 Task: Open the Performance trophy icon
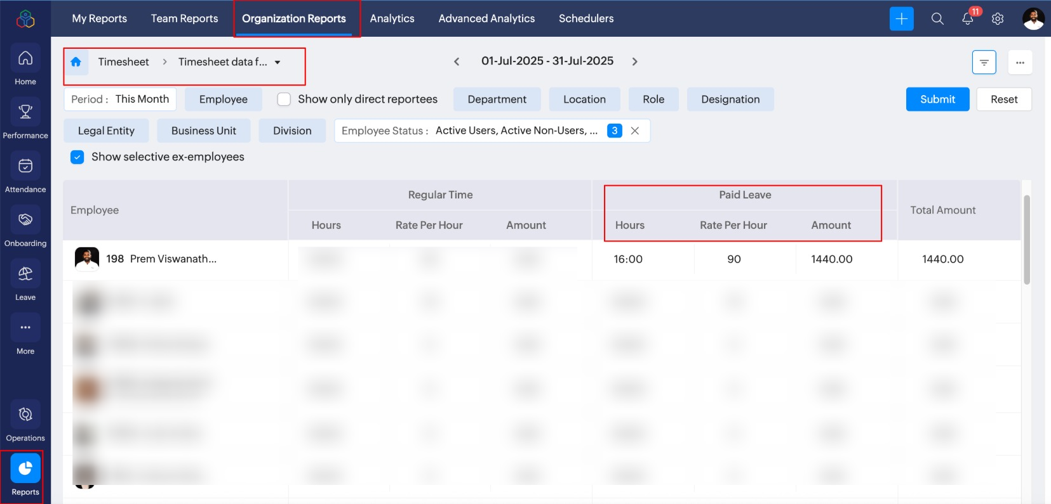[25, 112]
